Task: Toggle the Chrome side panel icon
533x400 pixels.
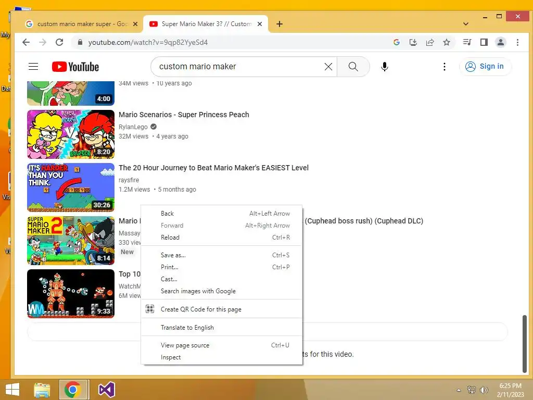Action: pyautogui.click(x=484, y=42)
